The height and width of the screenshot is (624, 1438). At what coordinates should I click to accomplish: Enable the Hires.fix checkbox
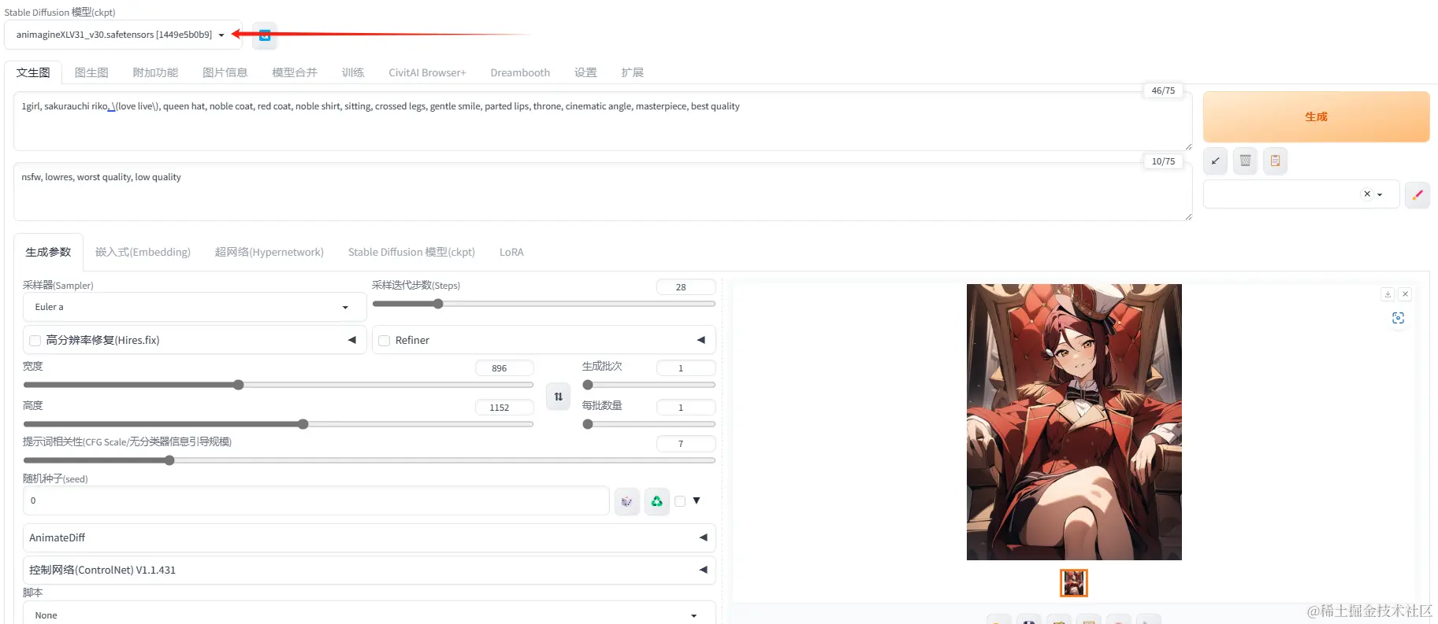click(x=35, y=341)
